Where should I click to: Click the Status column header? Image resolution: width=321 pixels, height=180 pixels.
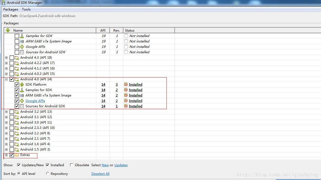[149, 31]
